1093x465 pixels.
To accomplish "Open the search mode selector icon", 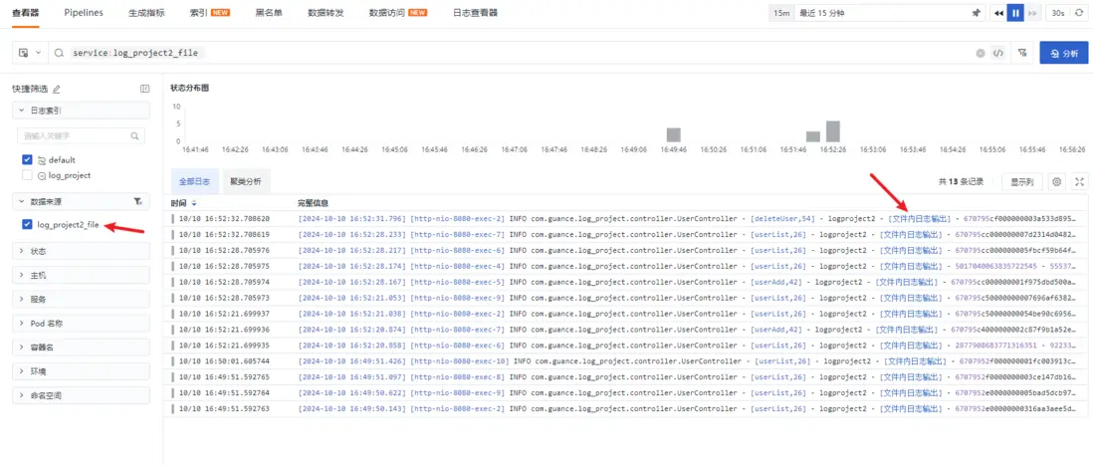I will [x=29, y=53].
